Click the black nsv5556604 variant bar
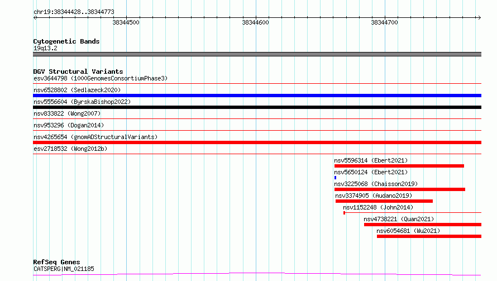The image size is (497, 281). click(x=257, y=107)
